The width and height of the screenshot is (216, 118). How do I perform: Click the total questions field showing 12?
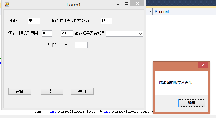click(106, 21)
